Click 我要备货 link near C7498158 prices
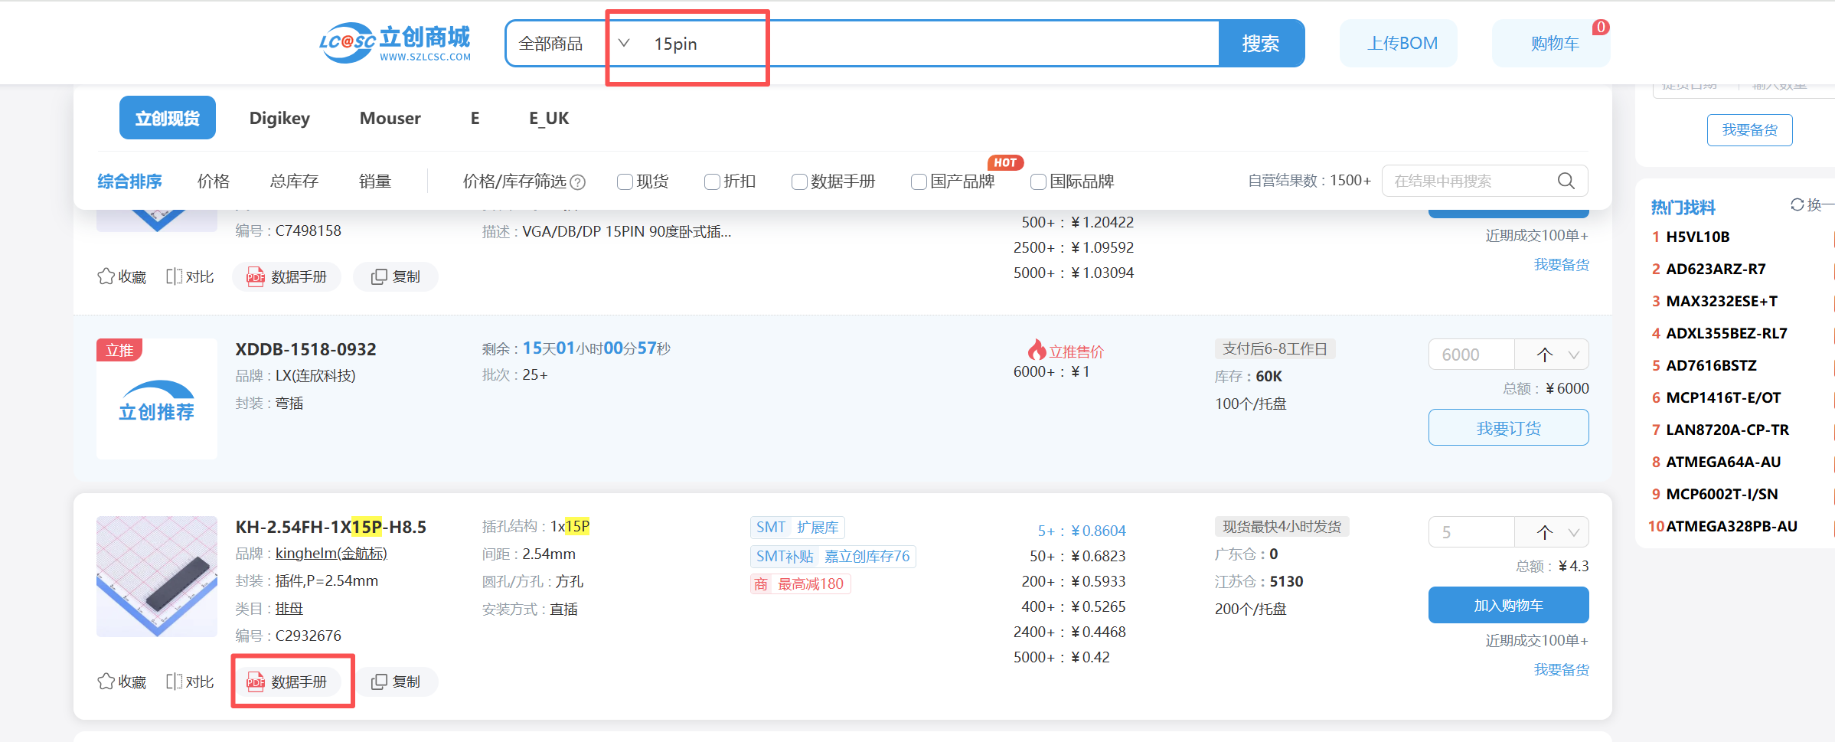Image resolution: width=1835 pixels, height=742 pixels. pyautogui.click(x=1561, y=264)
